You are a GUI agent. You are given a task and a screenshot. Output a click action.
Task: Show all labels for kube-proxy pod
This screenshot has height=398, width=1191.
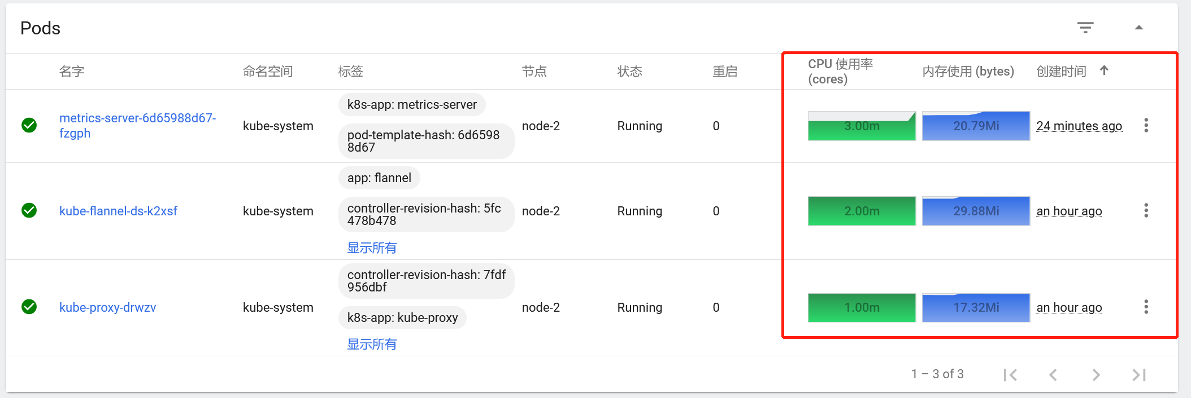click(372, 344)
